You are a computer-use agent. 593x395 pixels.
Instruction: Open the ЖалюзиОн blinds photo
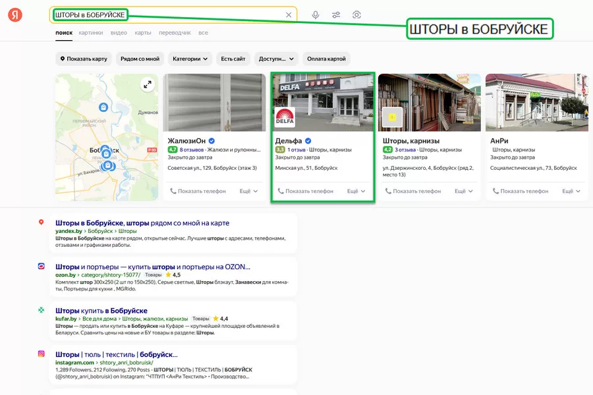click(214, 103)
